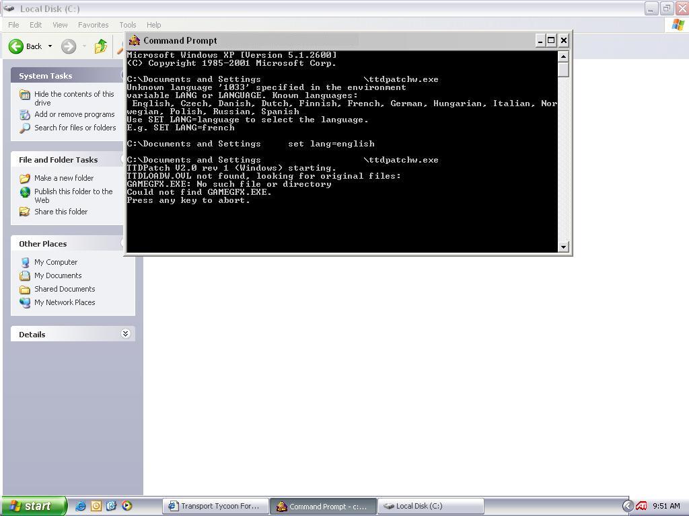Click the Add or remove programs icon
The width and height of the screenshot is (689, 516).
(x=25, y=114)
